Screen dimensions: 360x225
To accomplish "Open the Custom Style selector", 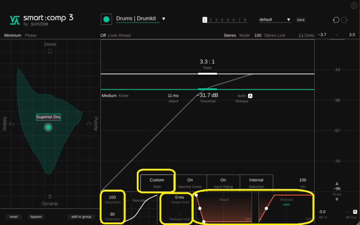I will click(x=157, y=183).
